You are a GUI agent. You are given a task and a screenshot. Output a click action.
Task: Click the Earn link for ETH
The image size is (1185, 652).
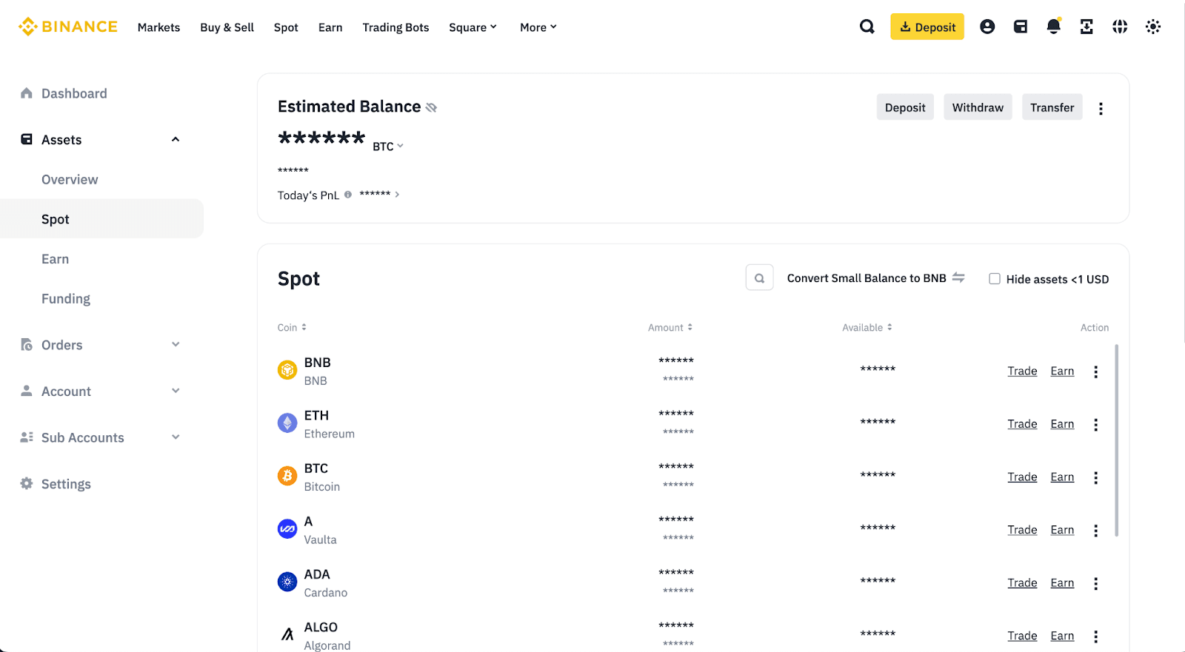click(x=1062, y=424)
